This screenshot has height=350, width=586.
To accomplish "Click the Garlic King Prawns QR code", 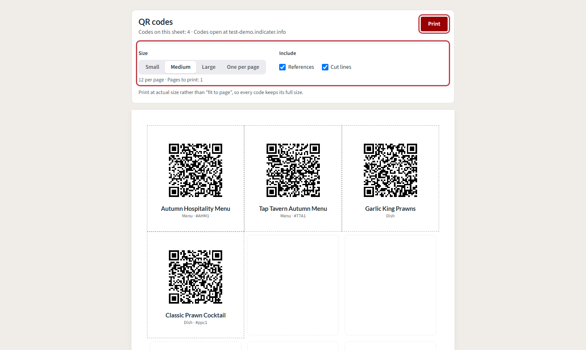I will pyautogui.click(x=390, y=170).
